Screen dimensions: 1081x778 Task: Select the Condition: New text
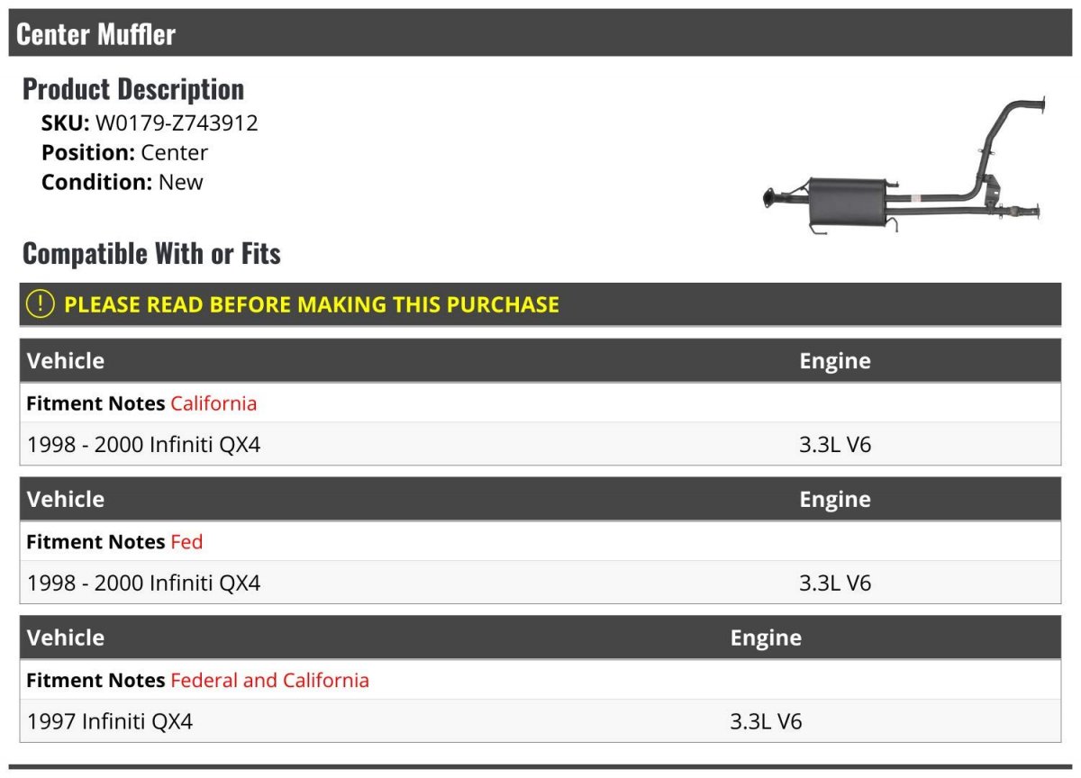(123, 182)
